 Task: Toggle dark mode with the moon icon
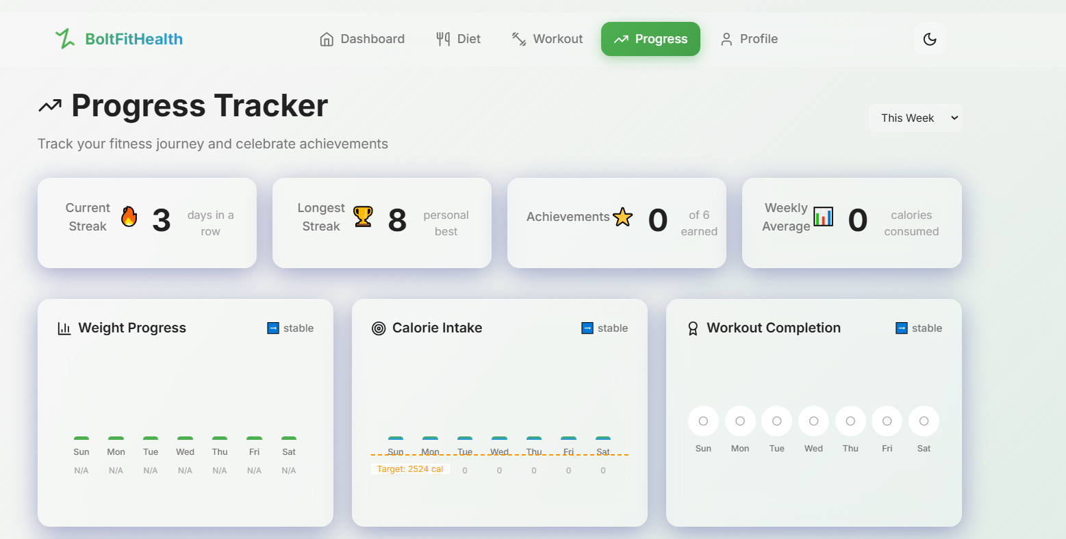click(929, 39)
